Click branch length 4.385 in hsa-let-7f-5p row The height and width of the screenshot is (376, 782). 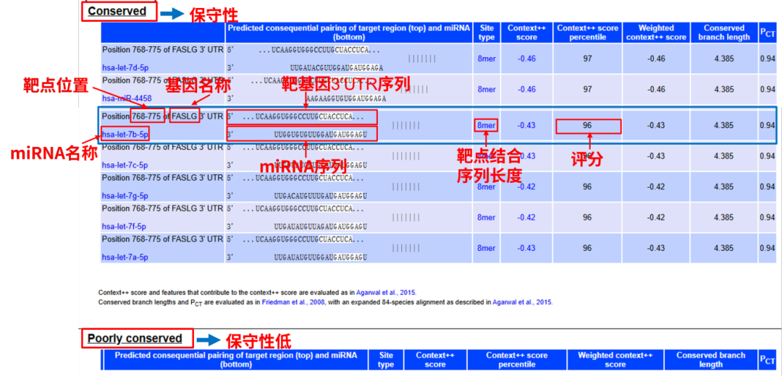pos(723,218)
